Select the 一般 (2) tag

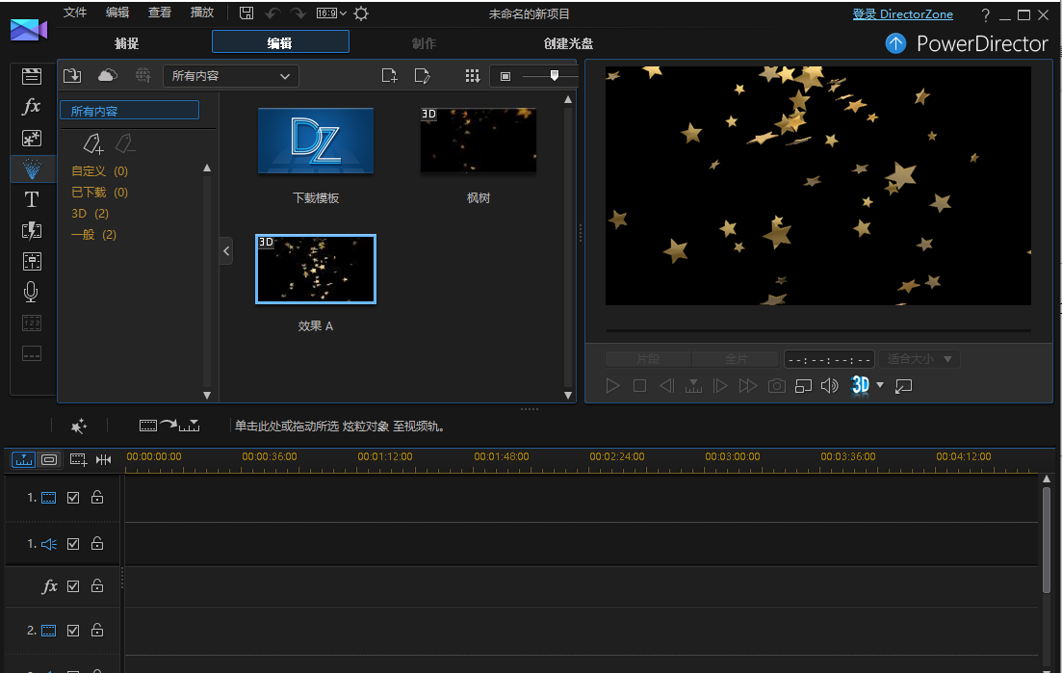coord(93,235)
